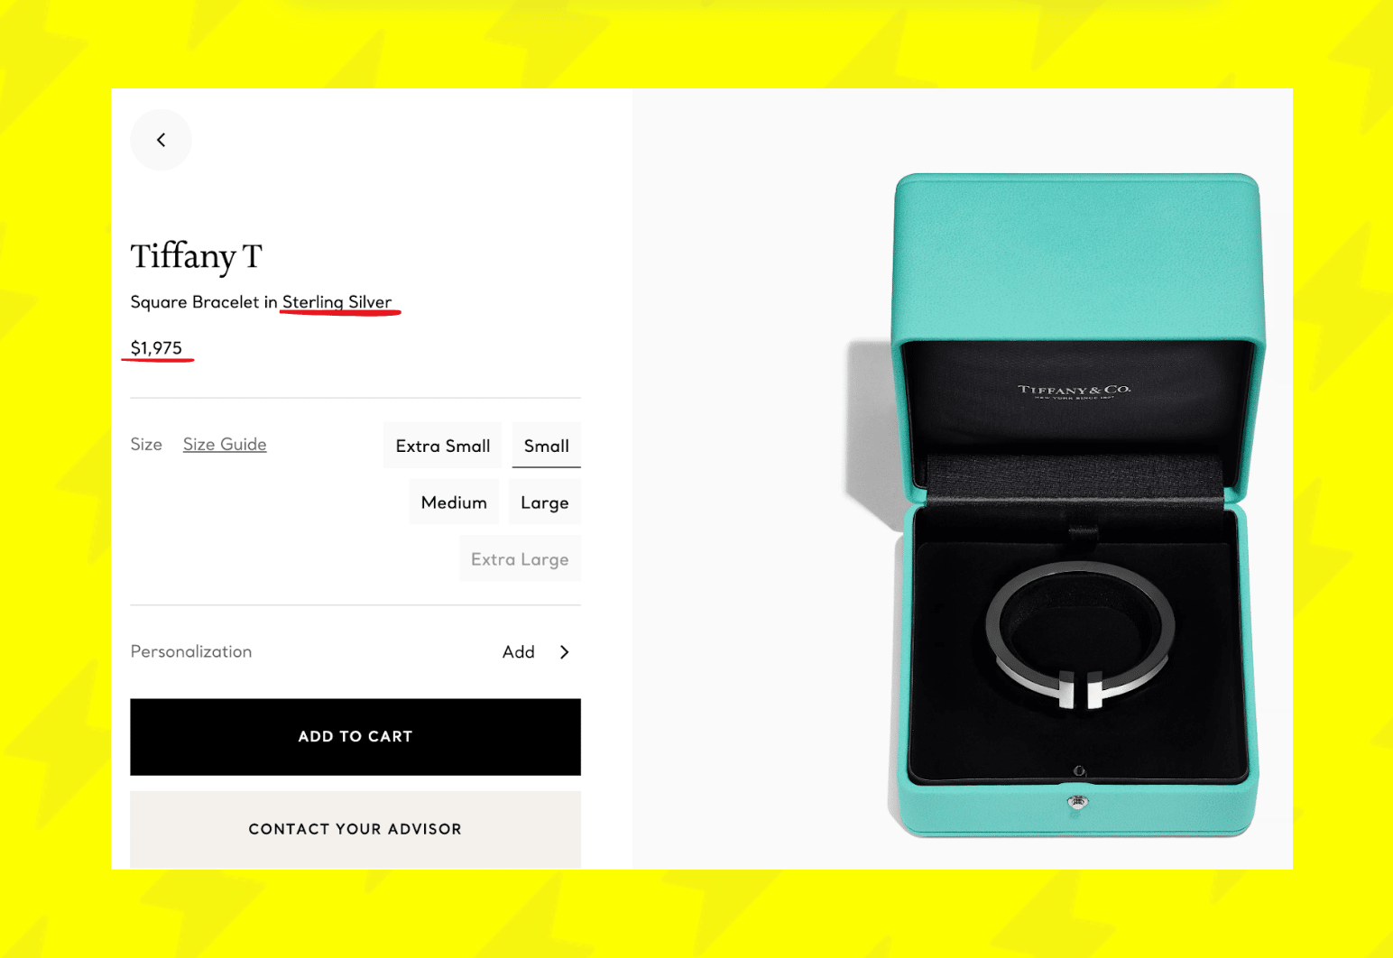Click the teal box clasp button

[x=1077, y=802]
